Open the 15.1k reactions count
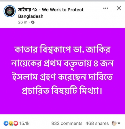This screenshot has width=125, height=129. pyautogui.click(x=24, y=123)
